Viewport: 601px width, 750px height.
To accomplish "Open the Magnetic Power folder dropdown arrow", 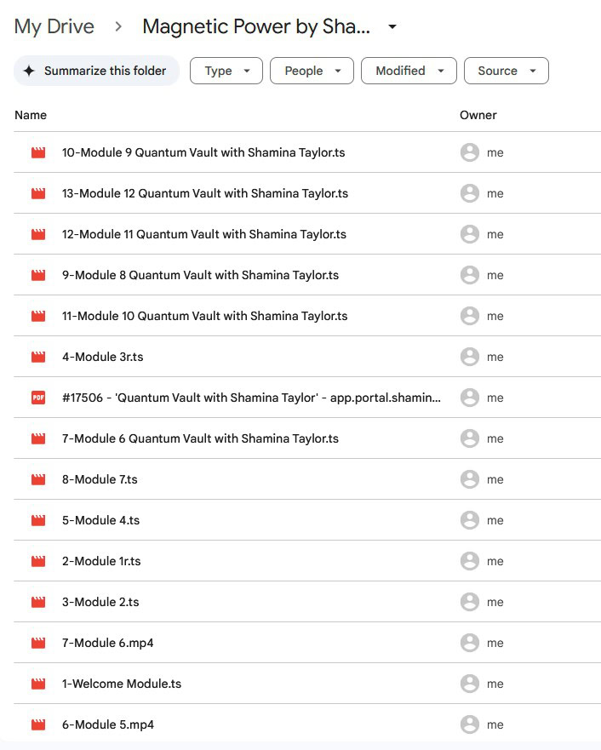I will point(392,26).
